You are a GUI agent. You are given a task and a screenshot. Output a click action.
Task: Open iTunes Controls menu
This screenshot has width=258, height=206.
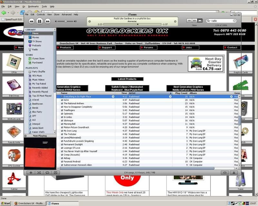point(41,14)
